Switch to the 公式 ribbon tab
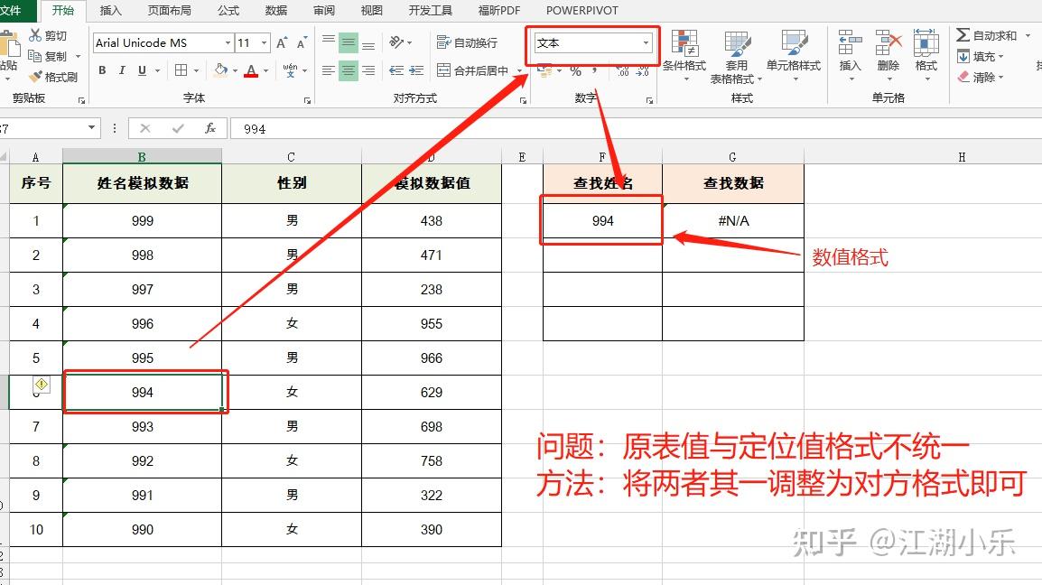Screen dimensions: 1042x585 (228, 11)
